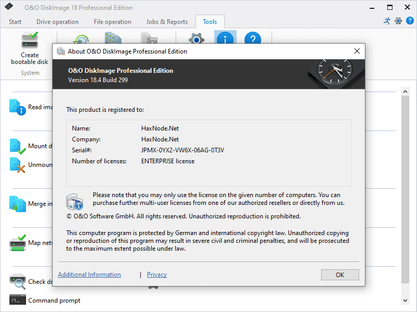
Task: Open Command prompt item
Action: 45,301
